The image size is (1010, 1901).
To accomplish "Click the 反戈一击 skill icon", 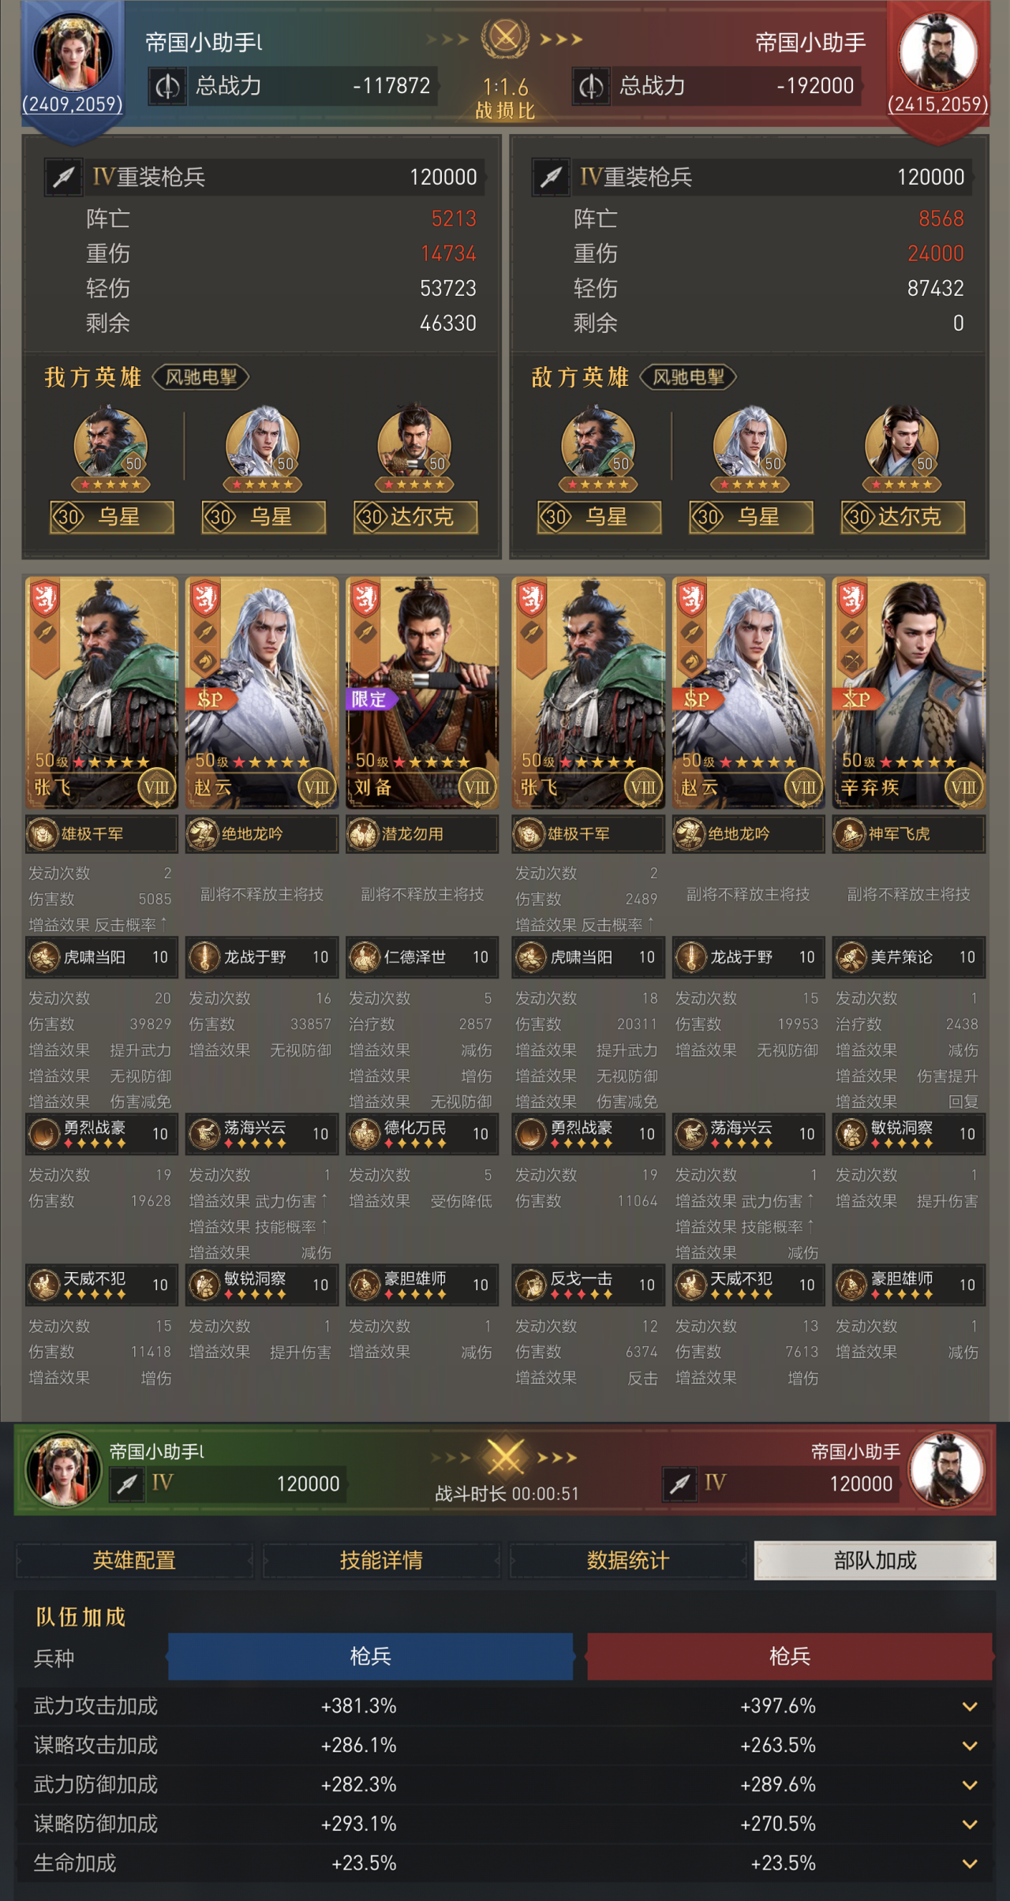I will pos(531,1285).
